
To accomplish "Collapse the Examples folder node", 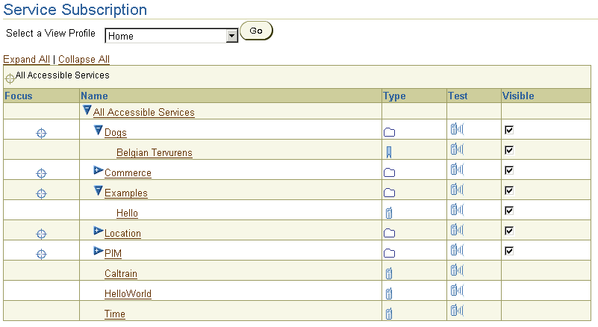I will pyautogui.click(x=99, y=191).
